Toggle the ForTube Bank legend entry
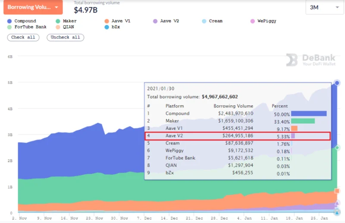Image resolution: width=345 pixels, height=223 pixels. click(x=27, y=27)
